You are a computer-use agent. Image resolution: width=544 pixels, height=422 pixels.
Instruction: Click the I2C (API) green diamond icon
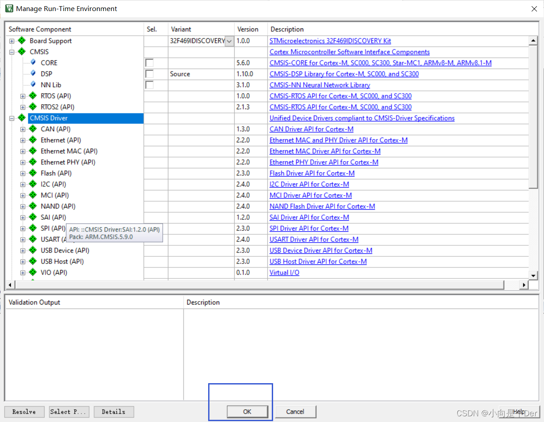point(33,184)
